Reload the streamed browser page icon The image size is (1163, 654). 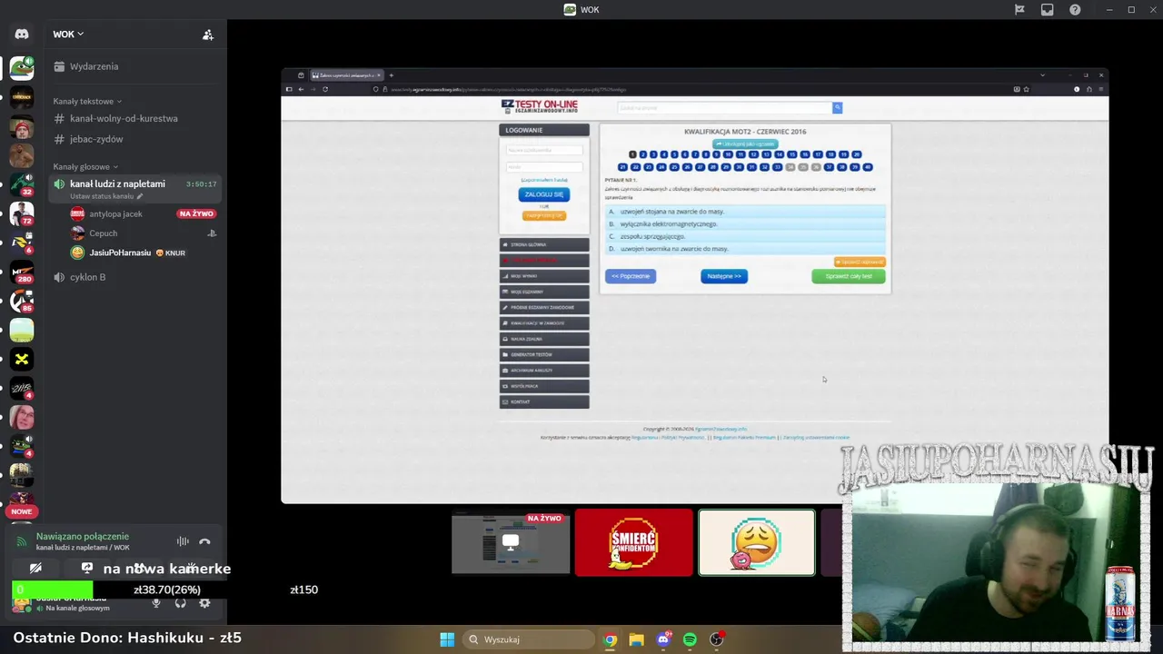(325, 89)
